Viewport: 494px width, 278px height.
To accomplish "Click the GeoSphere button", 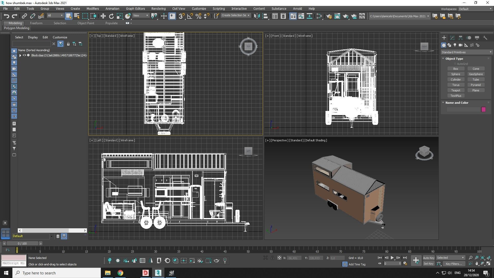I will point(476,74).
